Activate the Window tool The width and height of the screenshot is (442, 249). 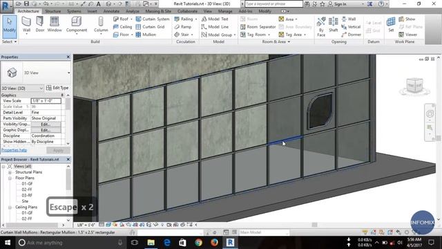pyautogui.click(x=55, y=25)
